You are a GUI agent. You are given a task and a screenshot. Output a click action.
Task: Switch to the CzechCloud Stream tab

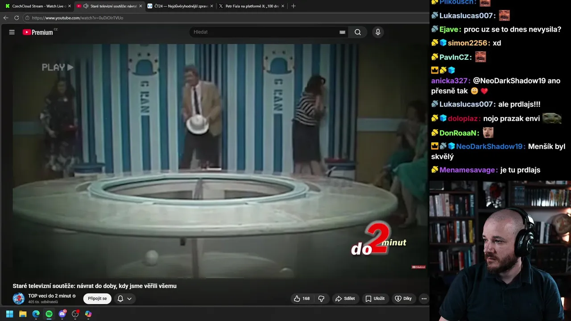(x=39, y=6)
